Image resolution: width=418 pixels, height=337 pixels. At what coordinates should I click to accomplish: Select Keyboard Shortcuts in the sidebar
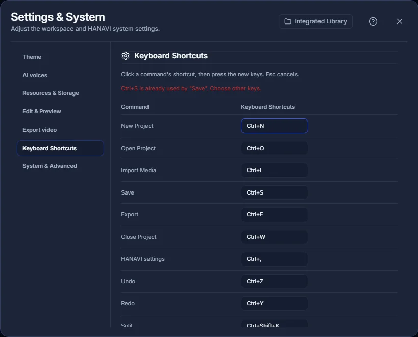(60, 148)
